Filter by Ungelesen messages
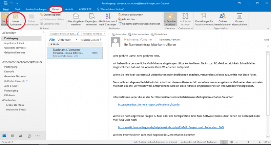The width and height of the screenshot is (271, 145). (x=64, y=40)
